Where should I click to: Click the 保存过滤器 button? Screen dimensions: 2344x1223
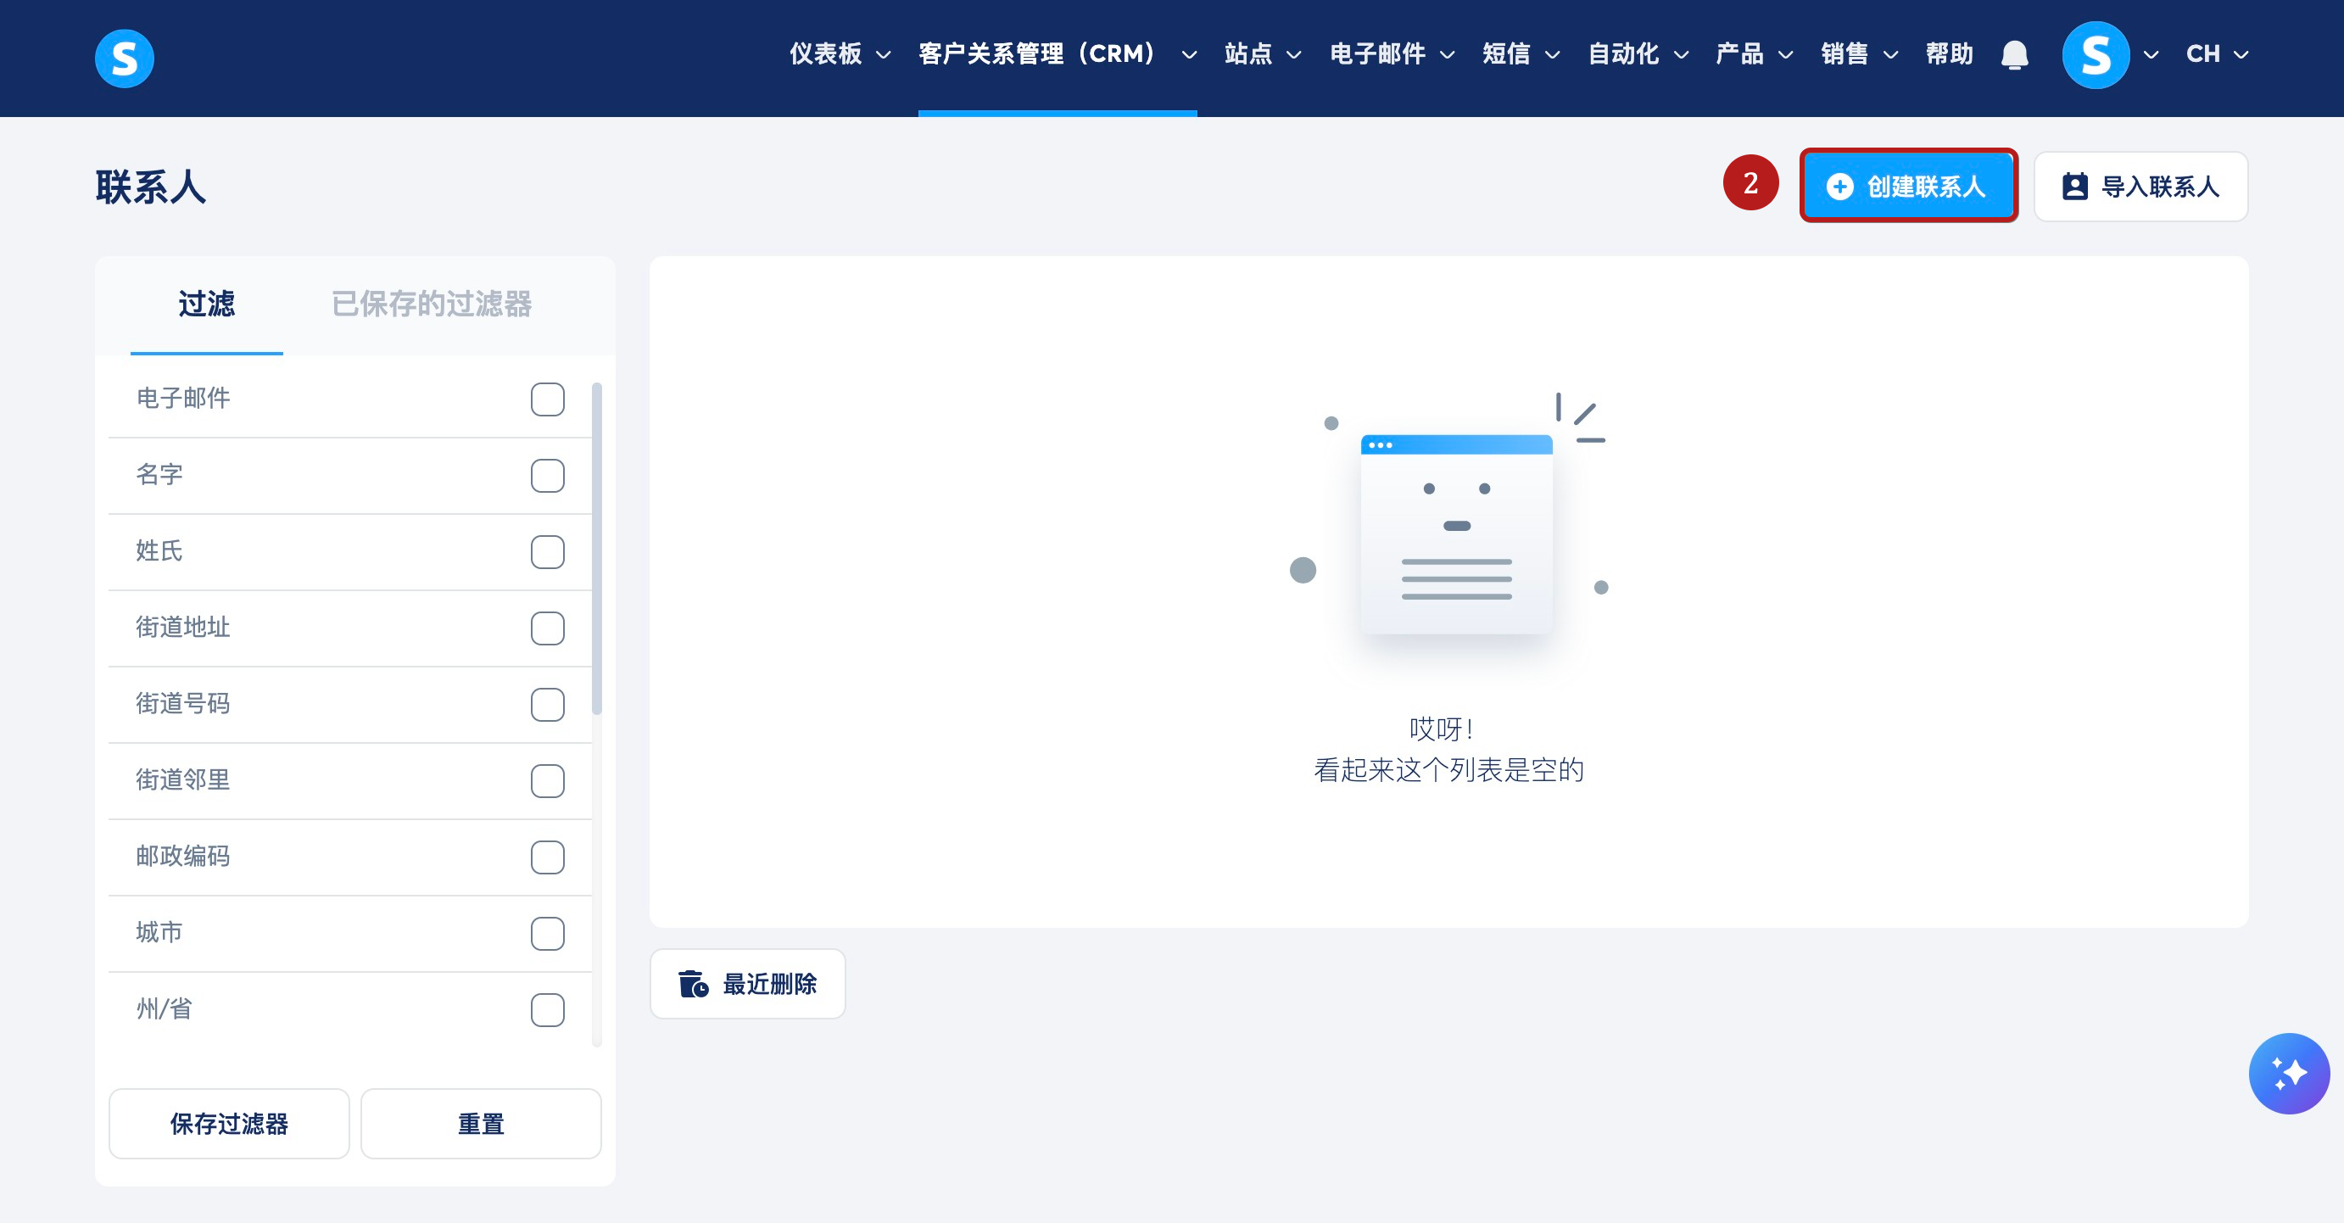click(228, 1124)
